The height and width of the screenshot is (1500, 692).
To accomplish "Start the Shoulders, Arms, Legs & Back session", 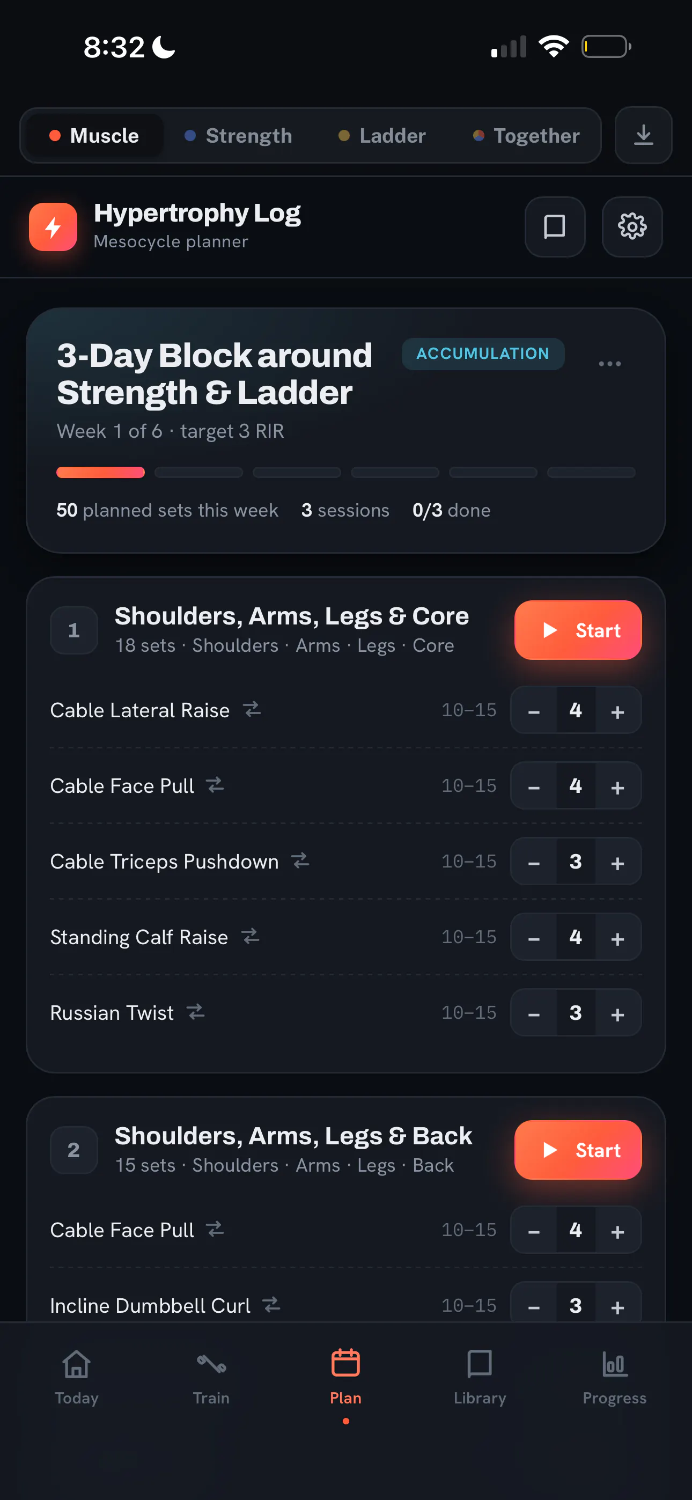I will coord(578,1150).
